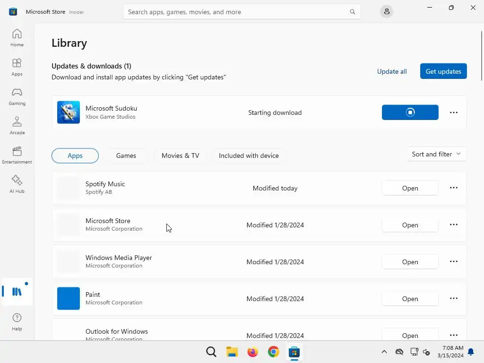Click the muted volume tray icon
The image size is (484, 363).
426,352
